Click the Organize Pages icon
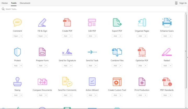 click(x=142, y=22)
